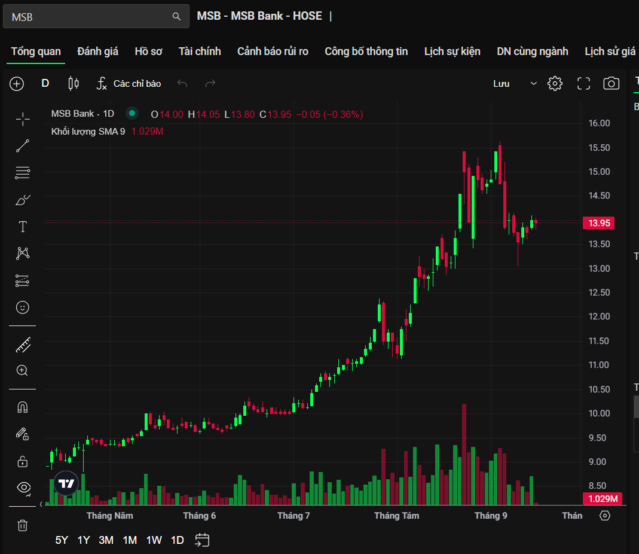639x554 pixels.
Task: Open the Đánh giá tab
Action: (98, 51)
